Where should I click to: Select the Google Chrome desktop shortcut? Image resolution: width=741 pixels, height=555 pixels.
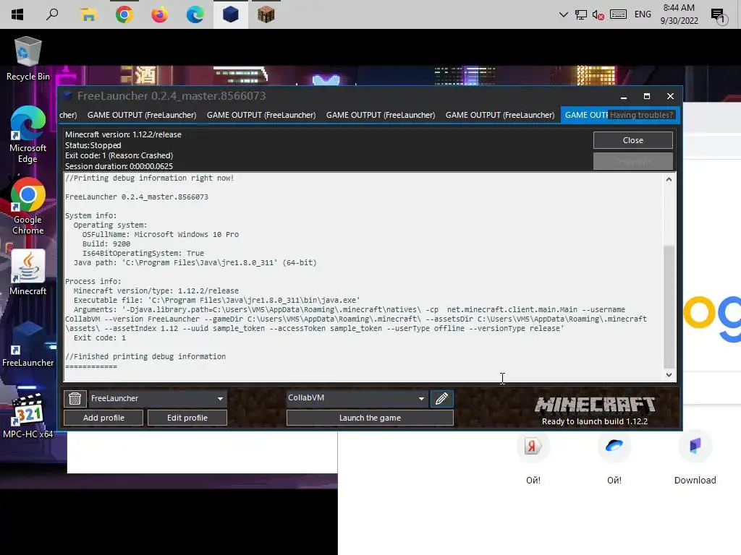pyautogui.click(x=28, y=206)
